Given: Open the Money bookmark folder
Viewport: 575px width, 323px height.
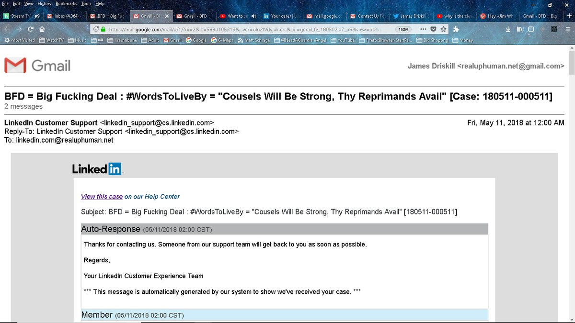Looking at the screenshot, I should (x=462, y=40).
